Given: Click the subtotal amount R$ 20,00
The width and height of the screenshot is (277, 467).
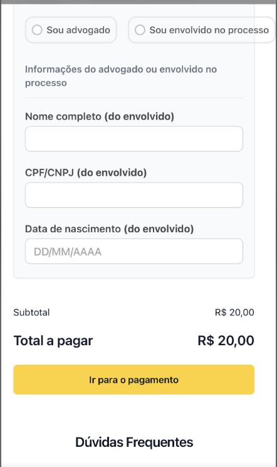Looking at the screenshot, I should point(234,313).
